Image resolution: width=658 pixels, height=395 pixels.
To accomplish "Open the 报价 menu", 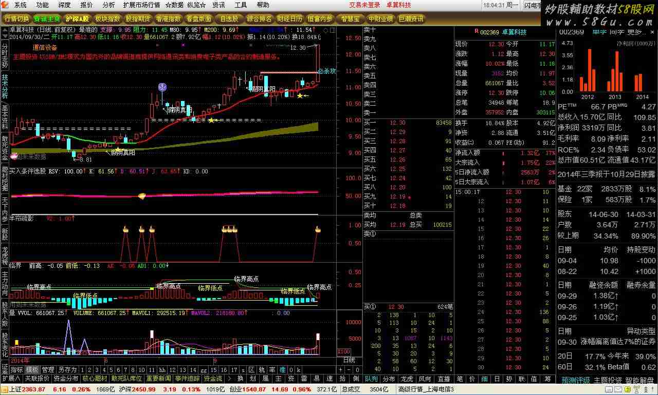I will (x=87, y=5).
